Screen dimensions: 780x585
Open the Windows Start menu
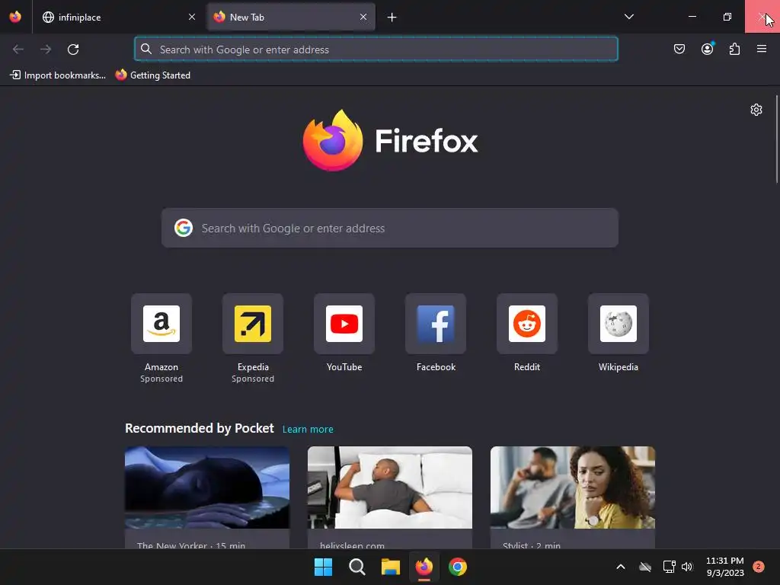[x=323, y=567]
